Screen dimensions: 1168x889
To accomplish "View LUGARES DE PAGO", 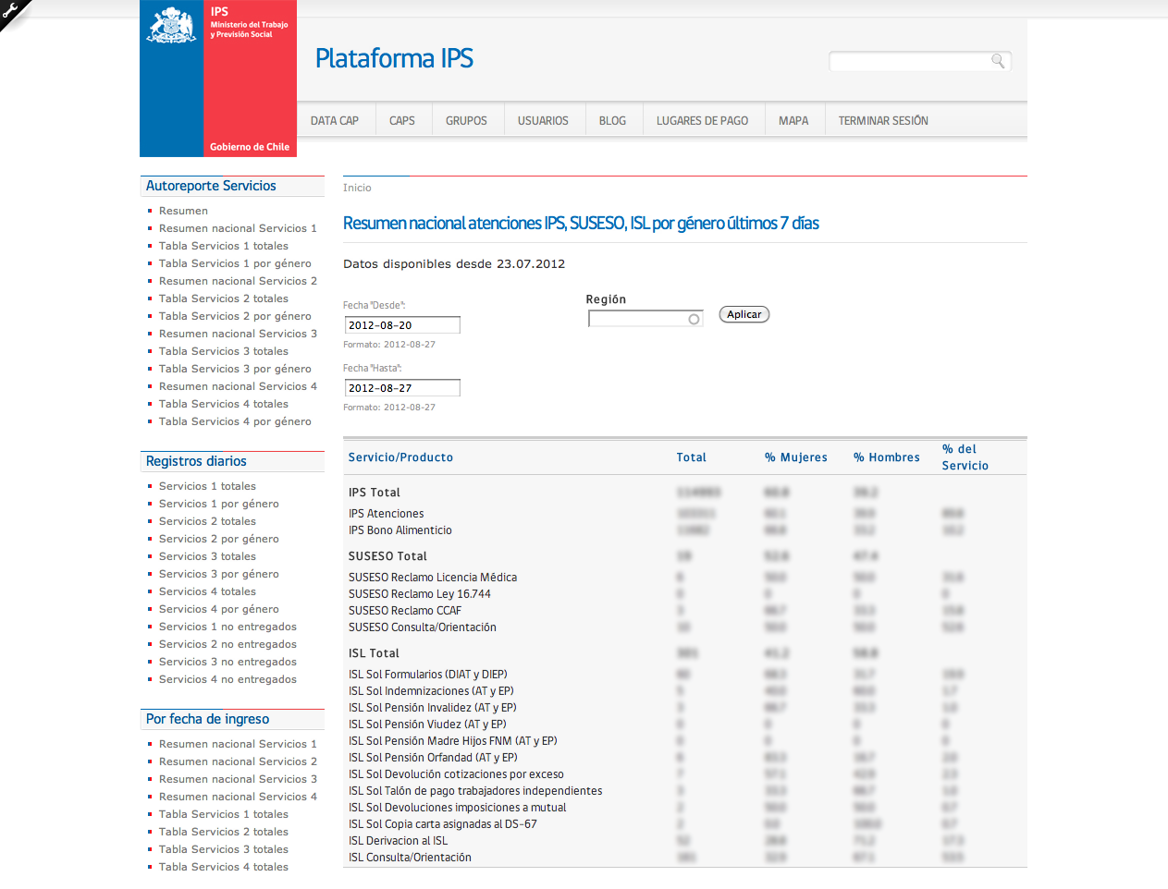I will [x=703, y=120].
